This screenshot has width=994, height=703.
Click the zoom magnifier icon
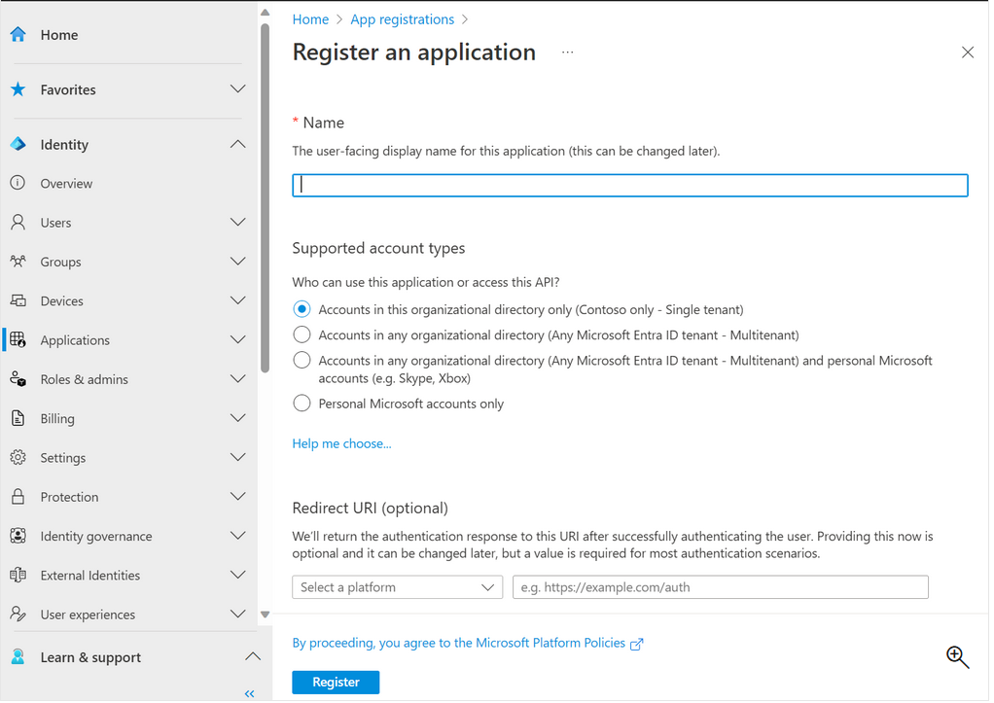click(x=957, y=657)
